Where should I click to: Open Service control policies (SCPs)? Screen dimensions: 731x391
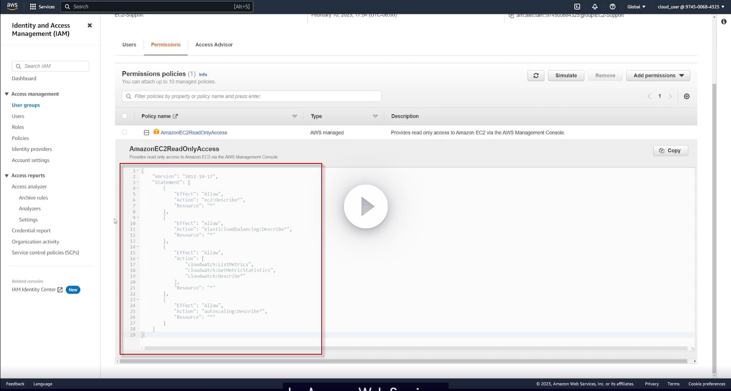click(x=46, y=253)
